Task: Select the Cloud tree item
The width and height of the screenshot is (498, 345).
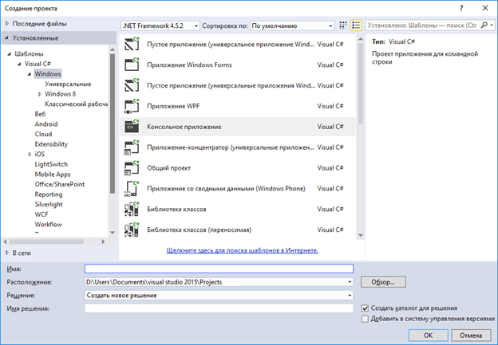Action: click(x=43, y=134)
